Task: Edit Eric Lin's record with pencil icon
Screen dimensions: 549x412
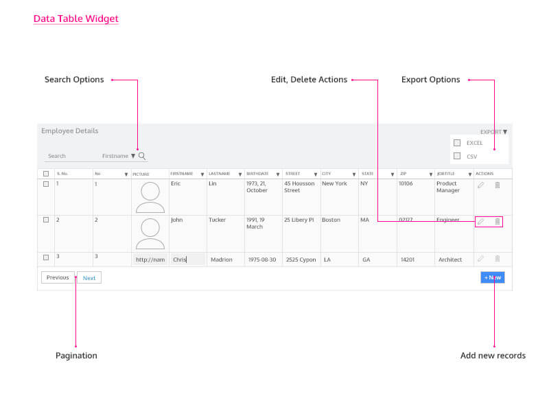Action: pyautogui.click(x=480, y=185)
